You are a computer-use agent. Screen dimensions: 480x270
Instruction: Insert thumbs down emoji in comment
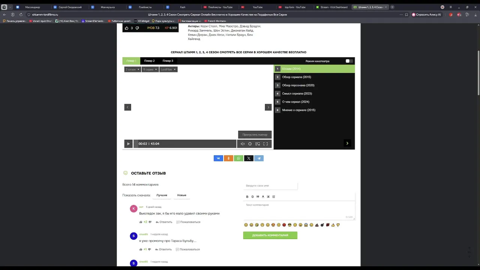point(338,225)
